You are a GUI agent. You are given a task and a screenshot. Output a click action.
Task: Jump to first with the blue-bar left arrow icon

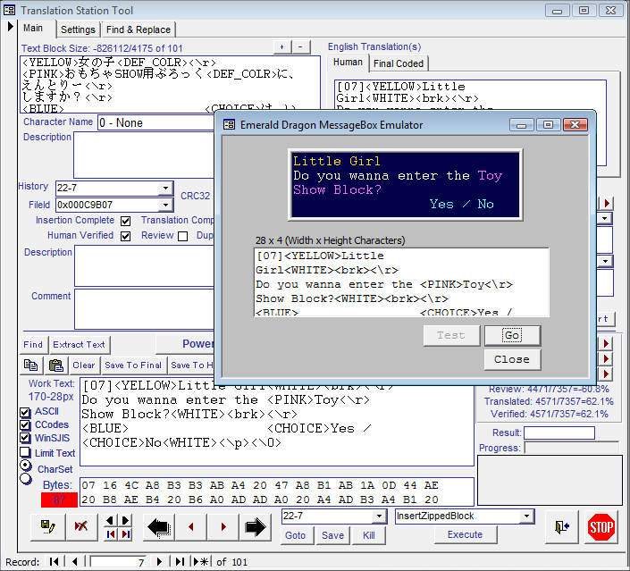pos(111,534)
